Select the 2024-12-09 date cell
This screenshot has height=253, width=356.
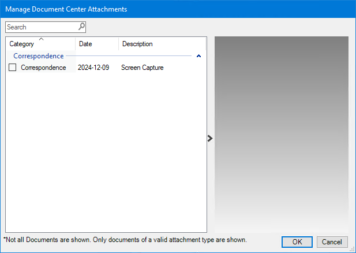pos(93,68)
